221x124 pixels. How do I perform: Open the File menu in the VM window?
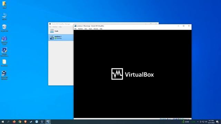click(x=75, y=29)
